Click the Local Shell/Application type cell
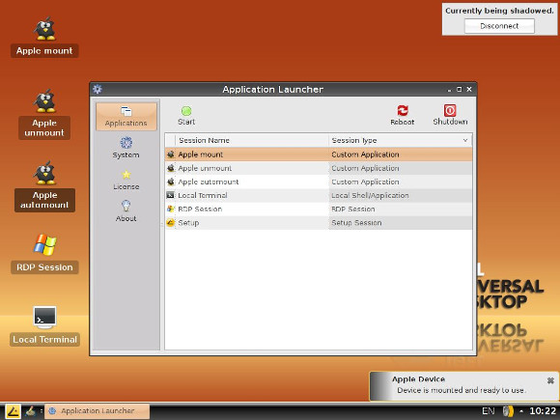Viewport: 560px width, 420px height. [400, 195]
